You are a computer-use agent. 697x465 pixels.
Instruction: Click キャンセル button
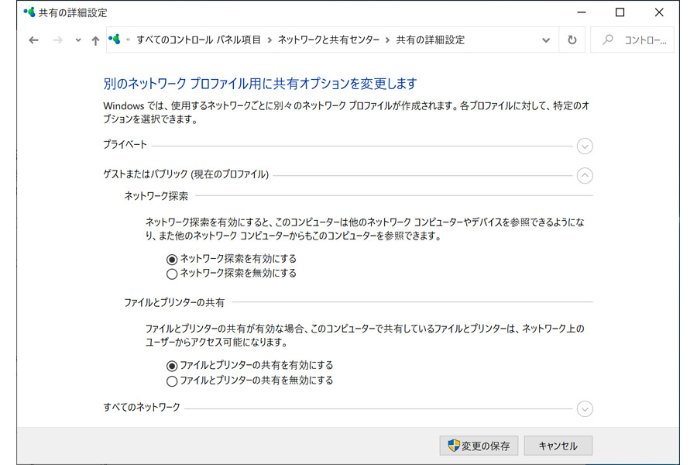[x=558, y=446]
